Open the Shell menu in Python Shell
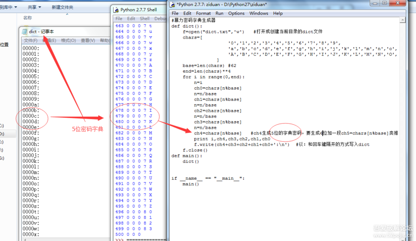This screenshot has height=241, width=416. 145,19
